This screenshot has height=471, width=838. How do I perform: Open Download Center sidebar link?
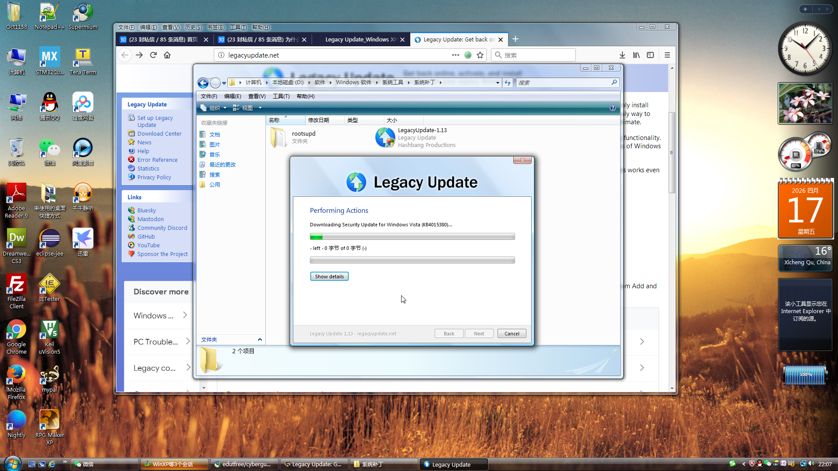pos(159,133)
